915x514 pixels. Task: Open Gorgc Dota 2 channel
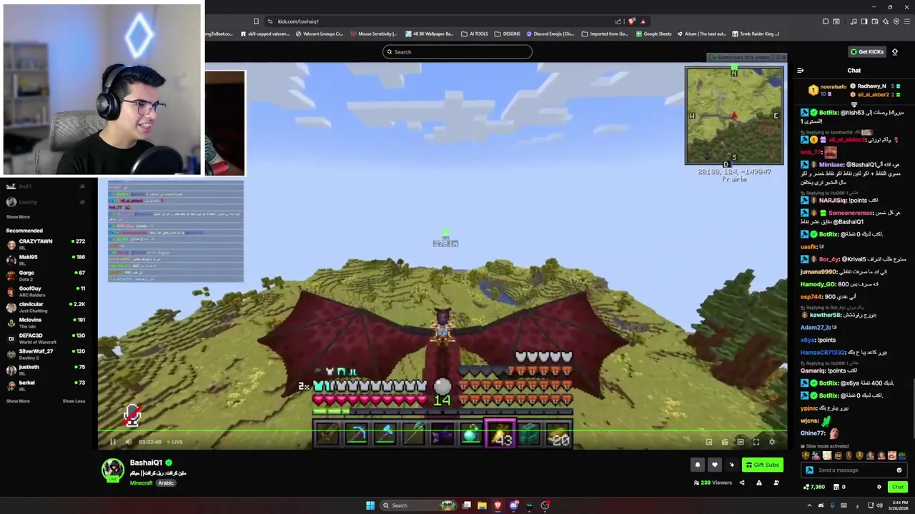(x=46, y=275)
